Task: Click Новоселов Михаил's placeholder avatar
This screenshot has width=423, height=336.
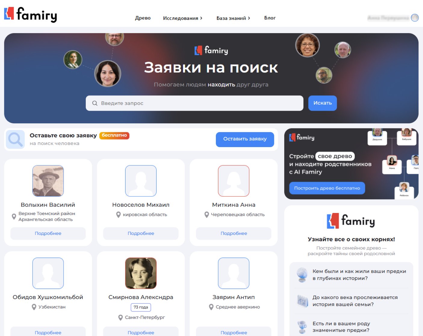Action: click(141, 181)
